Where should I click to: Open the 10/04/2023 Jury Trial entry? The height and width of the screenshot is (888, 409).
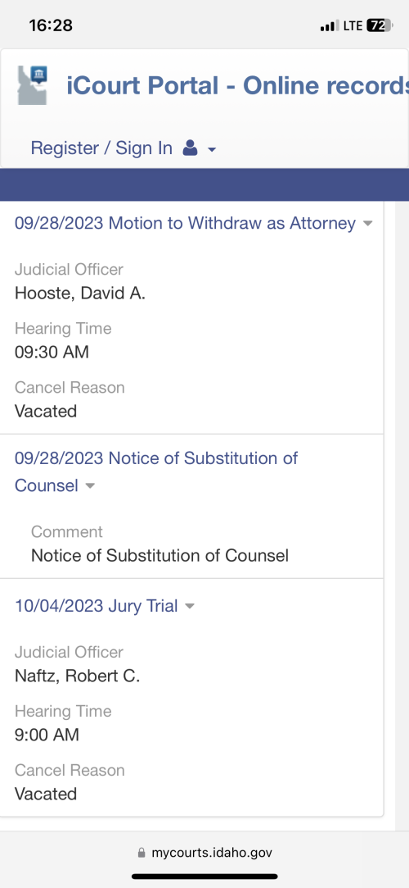pyautogui.click(x=96, y=606)
